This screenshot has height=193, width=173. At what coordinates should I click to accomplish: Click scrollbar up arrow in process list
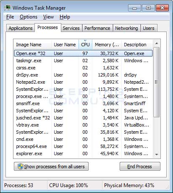click(157, 43)
